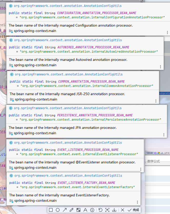The image size is (170, 214).
Task: Click the EVENT_LISTENER_PROCESSOR_BEAN_NAME constant
Action: pyautogui.click(x=88, y=150)
